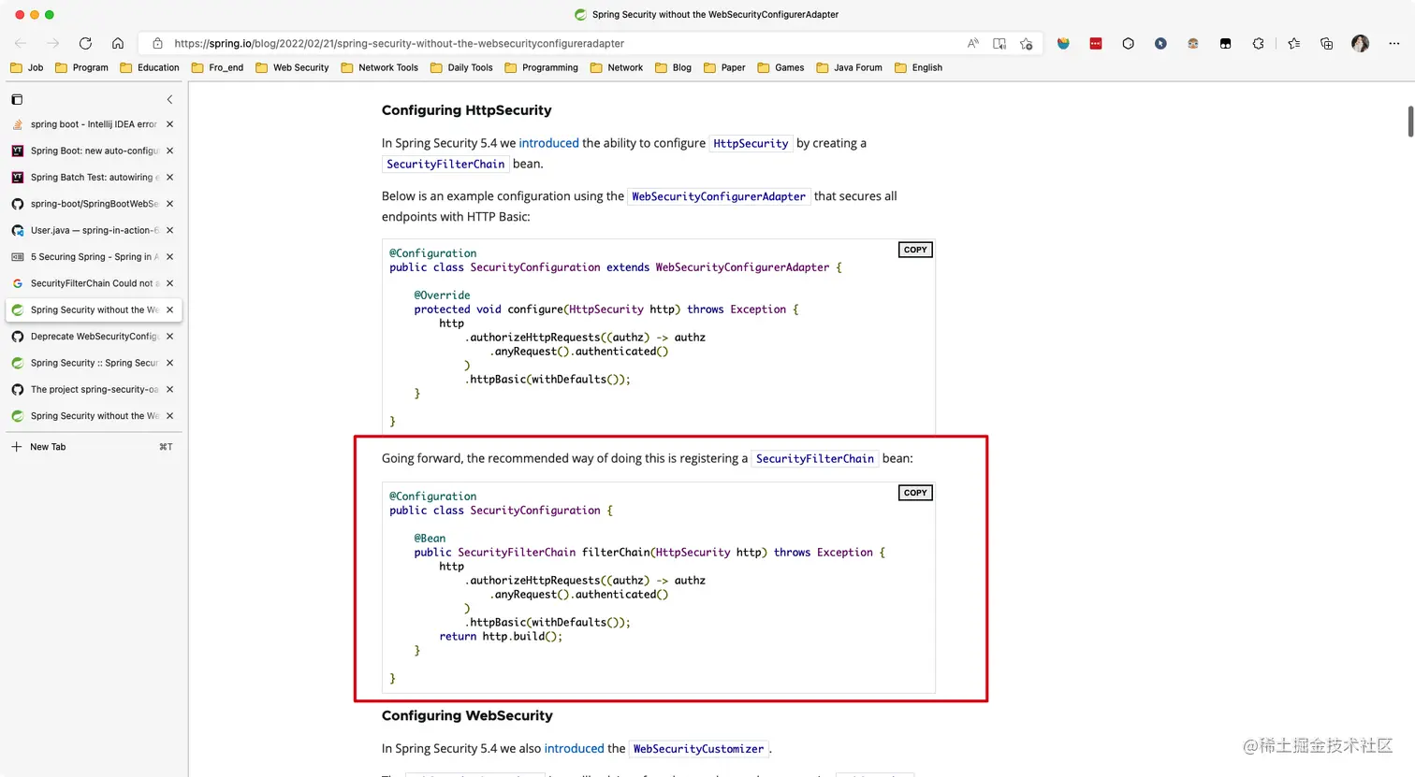Image resolution: width=1415 pixels, height=777 pixels.
Task: Open the Daily Tools bookmarks folder
Action: coord(461,67)
